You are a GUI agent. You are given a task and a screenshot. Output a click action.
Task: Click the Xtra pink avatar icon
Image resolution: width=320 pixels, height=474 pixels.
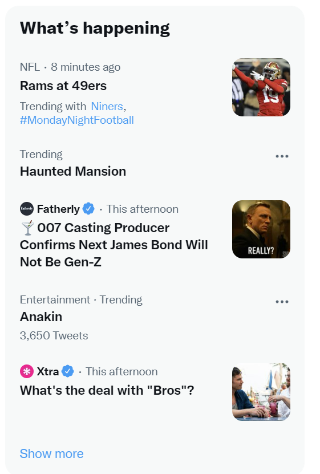[27, 371]
